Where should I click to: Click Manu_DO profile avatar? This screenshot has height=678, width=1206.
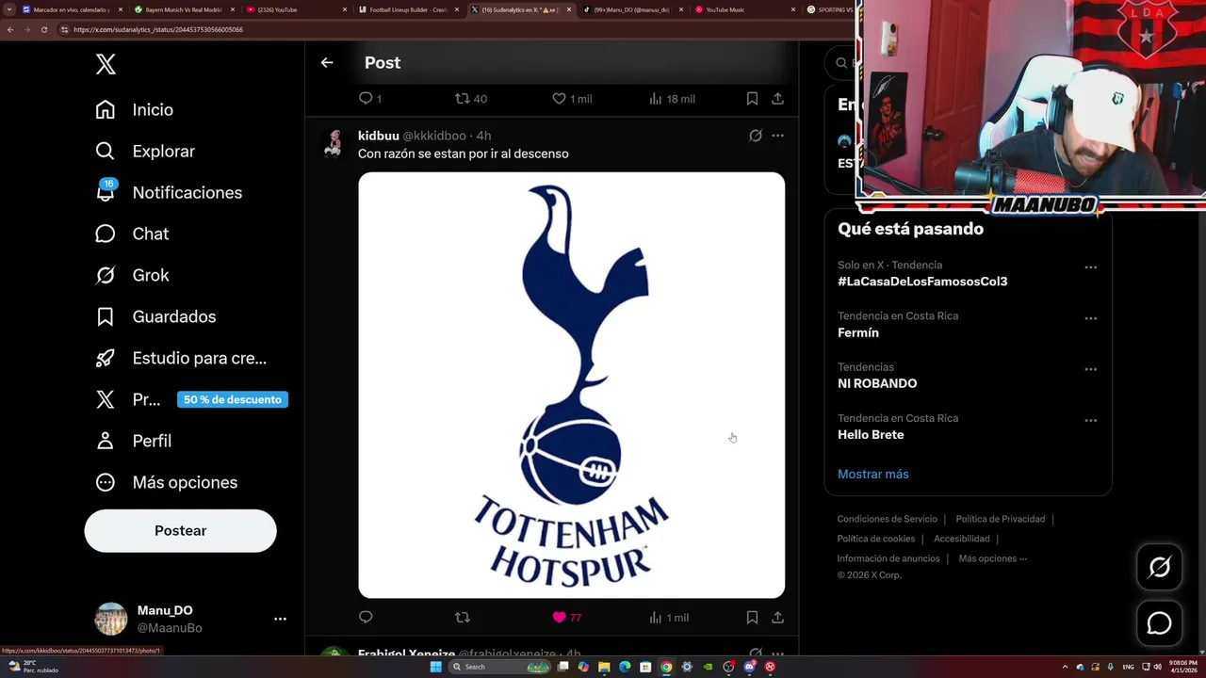tap(111, 619)
